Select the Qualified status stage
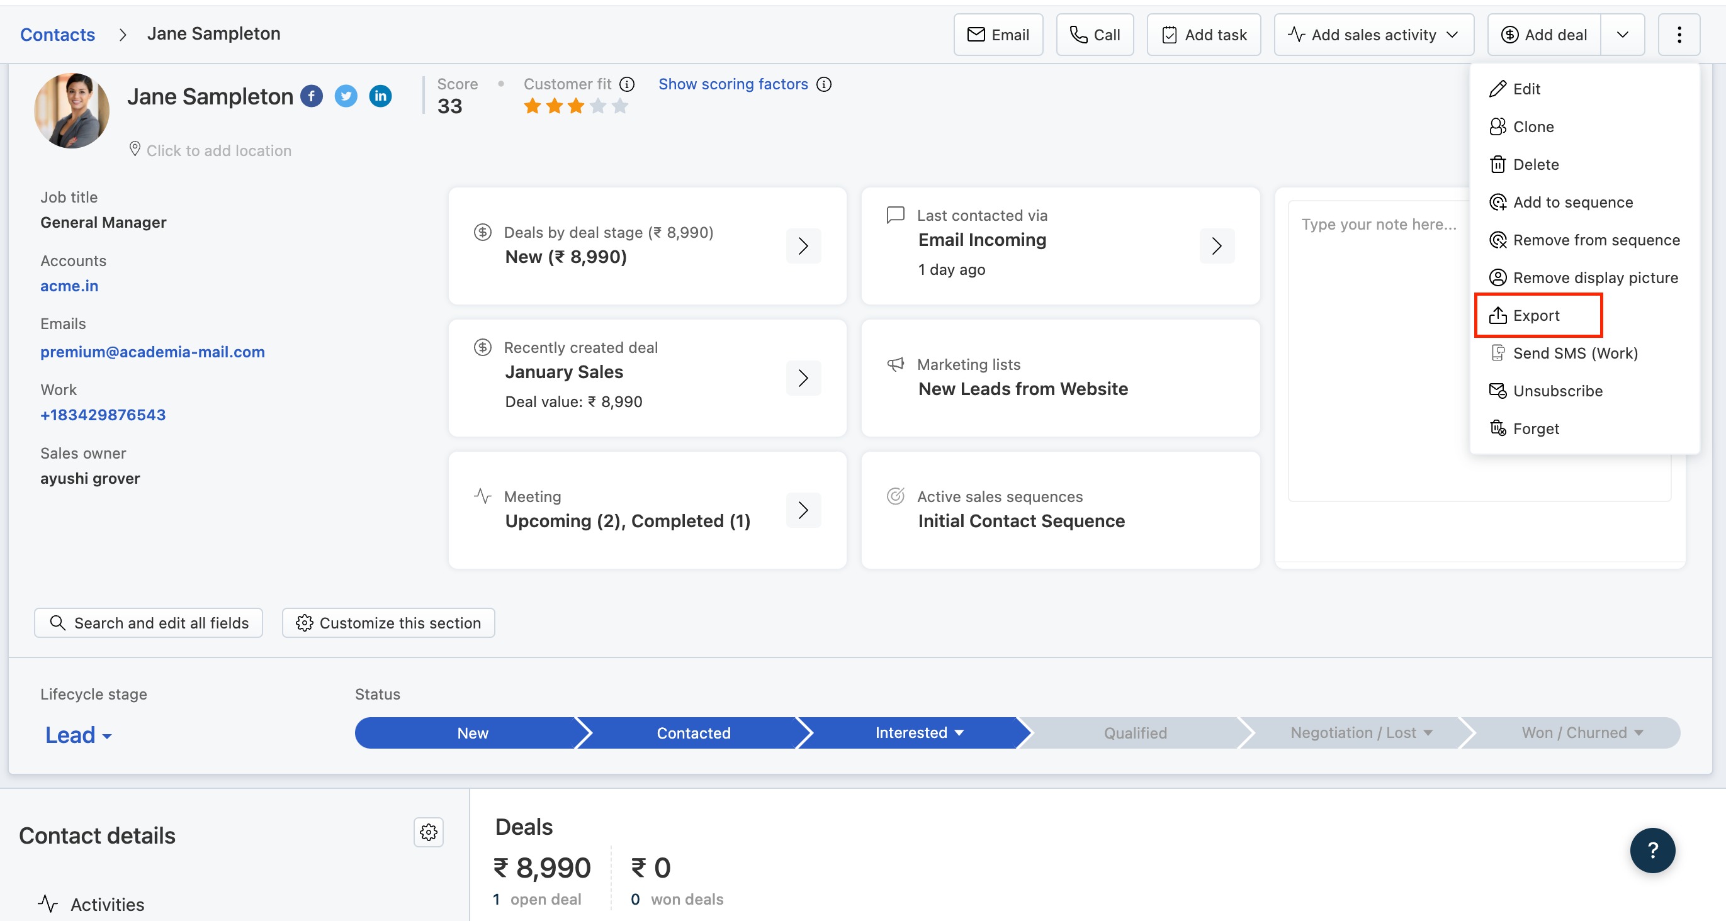 1135,733
